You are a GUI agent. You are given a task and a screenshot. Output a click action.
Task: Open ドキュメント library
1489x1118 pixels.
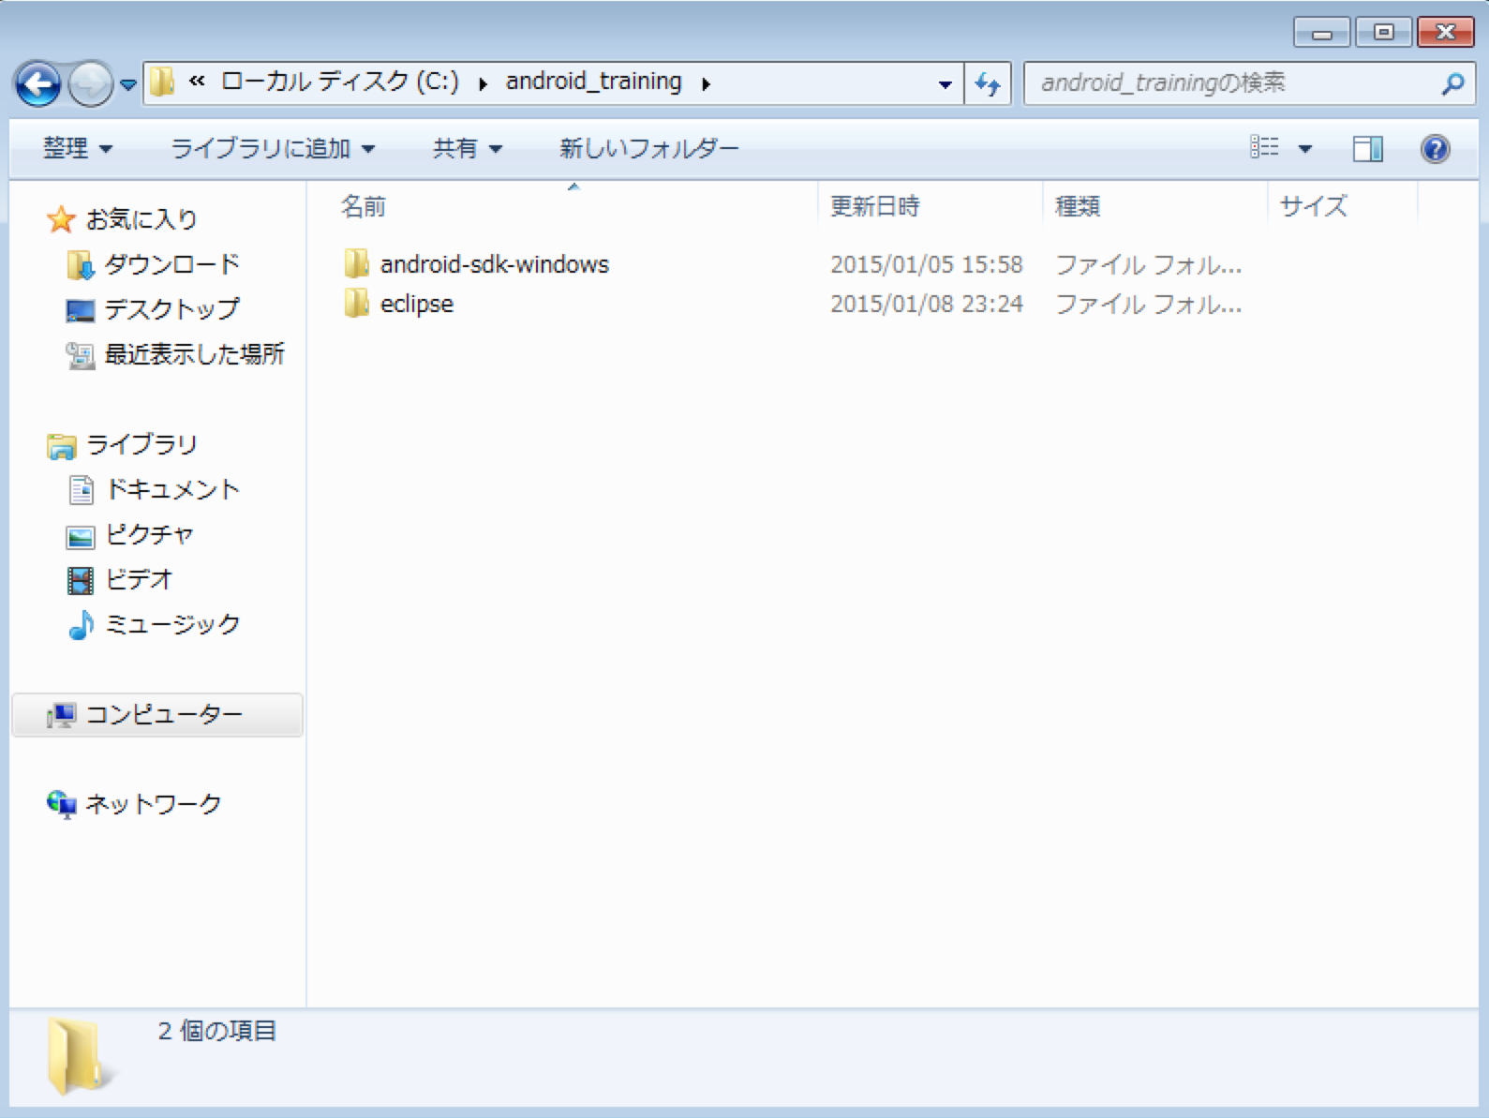172,489
